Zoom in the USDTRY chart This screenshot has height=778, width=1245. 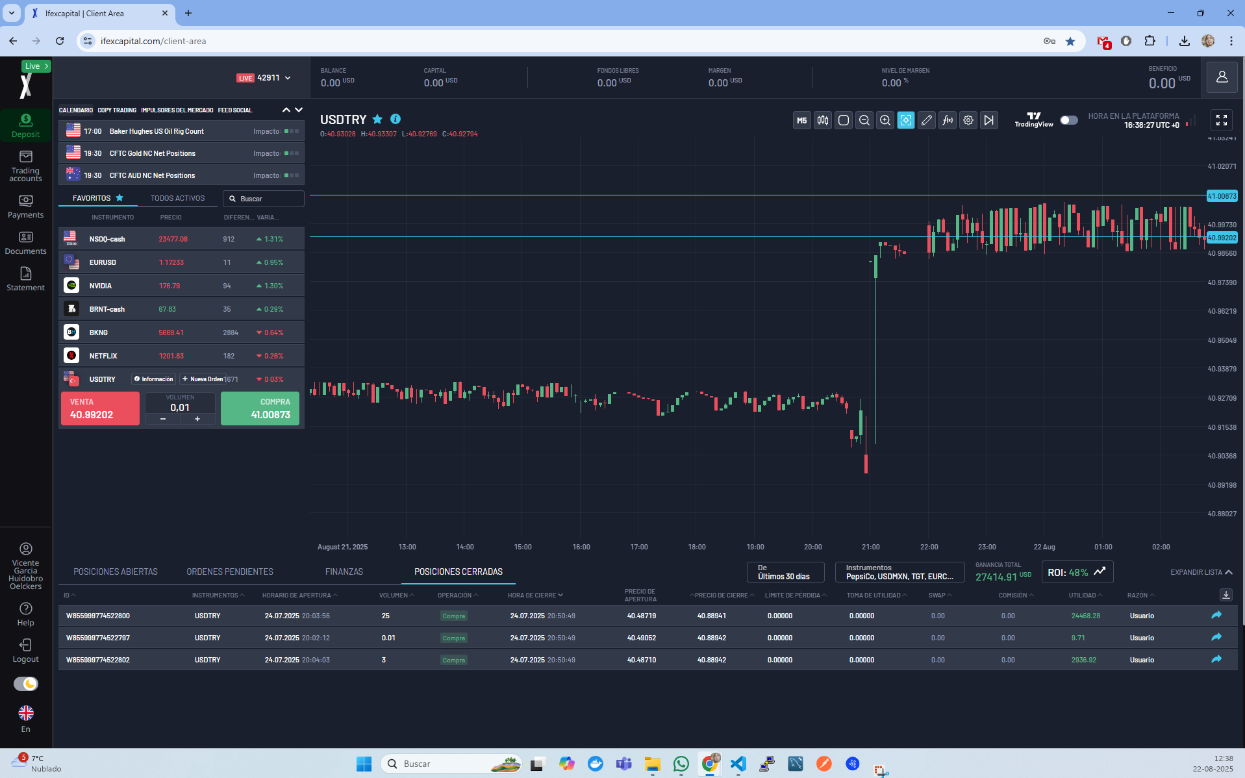point(885,120)
